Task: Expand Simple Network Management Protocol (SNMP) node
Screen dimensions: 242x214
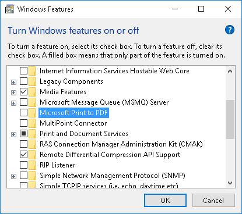Action: point(13,176)
